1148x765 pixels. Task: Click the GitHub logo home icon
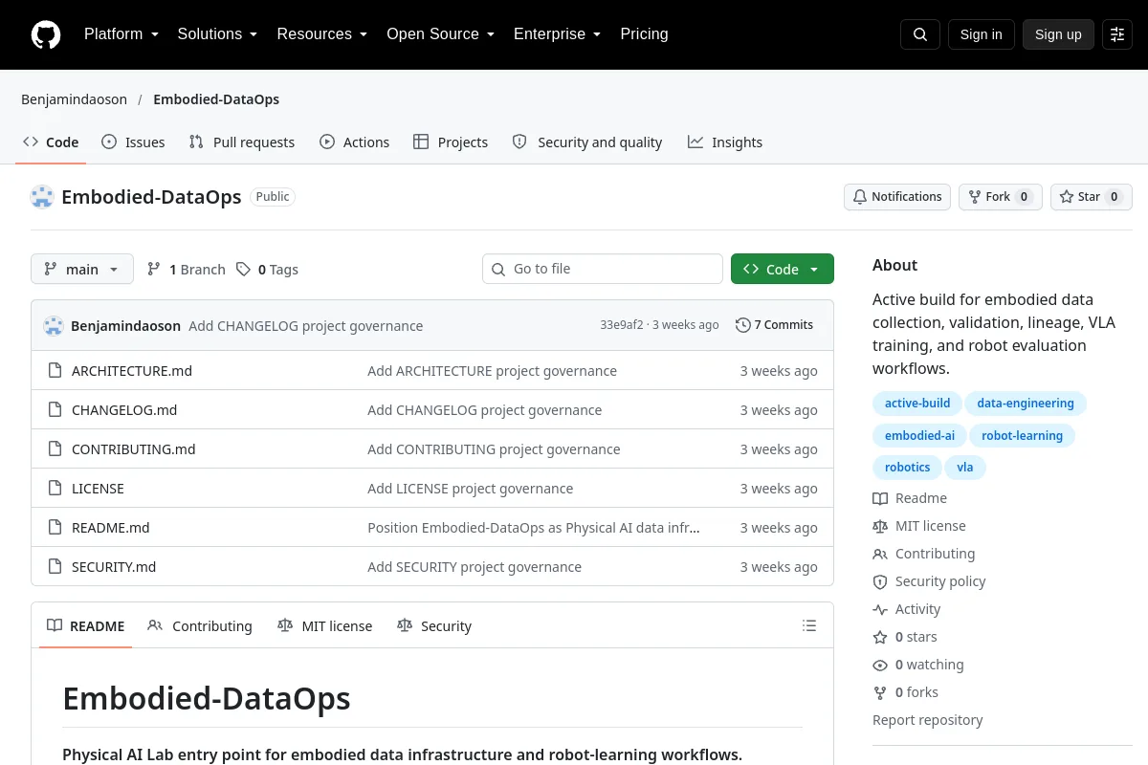(x=46, y=34)
